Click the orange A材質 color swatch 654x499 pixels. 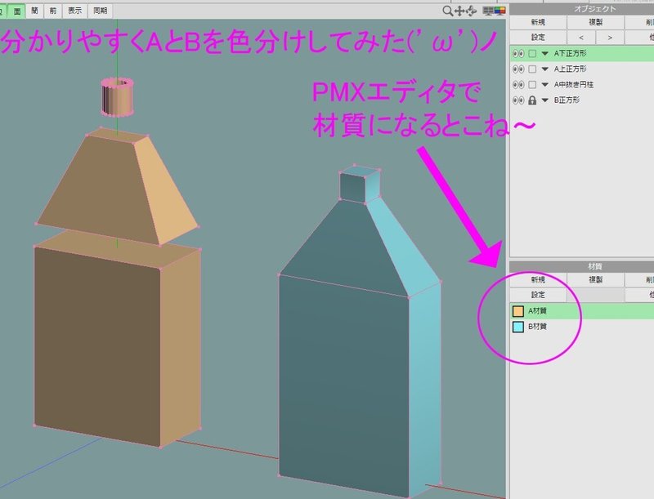click(518, 311)
